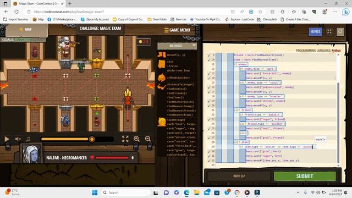Click the while-true loop method entry
352x198 pixels.
pyautogui.click(x=178, y=70)
